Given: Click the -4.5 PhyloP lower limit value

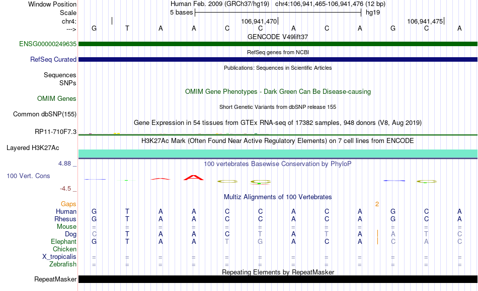Looking at the screenshot, I should coord(65,189).
